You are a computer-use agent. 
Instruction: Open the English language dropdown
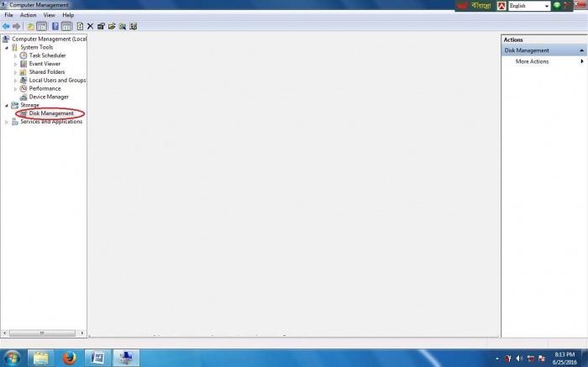[x=546, y=6]
